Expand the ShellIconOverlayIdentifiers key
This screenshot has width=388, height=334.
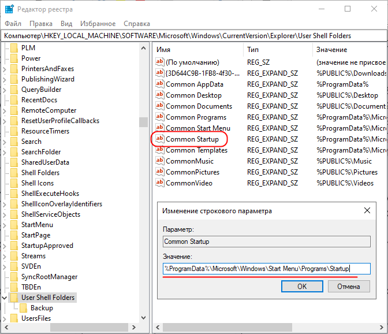coord(5,204)
